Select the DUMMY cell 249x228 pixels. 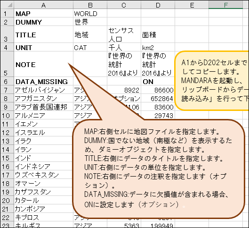click(43, 22)
